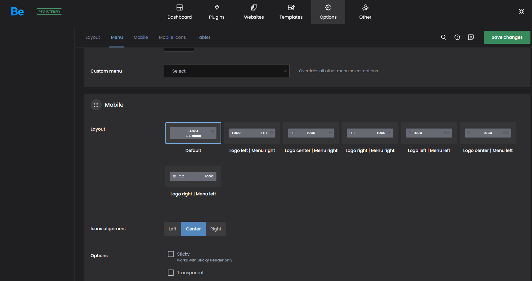Image resolution: width=532 pixels, height=281 pixels.
Task: Select the Options gear section
Action: 328,12
